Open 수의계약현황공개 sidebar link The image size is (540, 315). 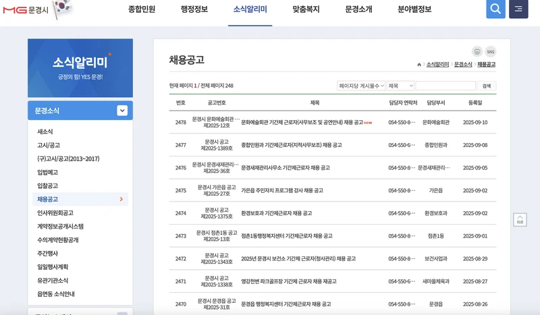pyautogui.click(x=58, y=240)
